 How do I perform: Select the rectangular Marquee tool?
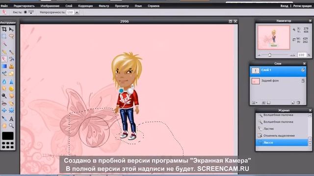(x=4, y=36)
